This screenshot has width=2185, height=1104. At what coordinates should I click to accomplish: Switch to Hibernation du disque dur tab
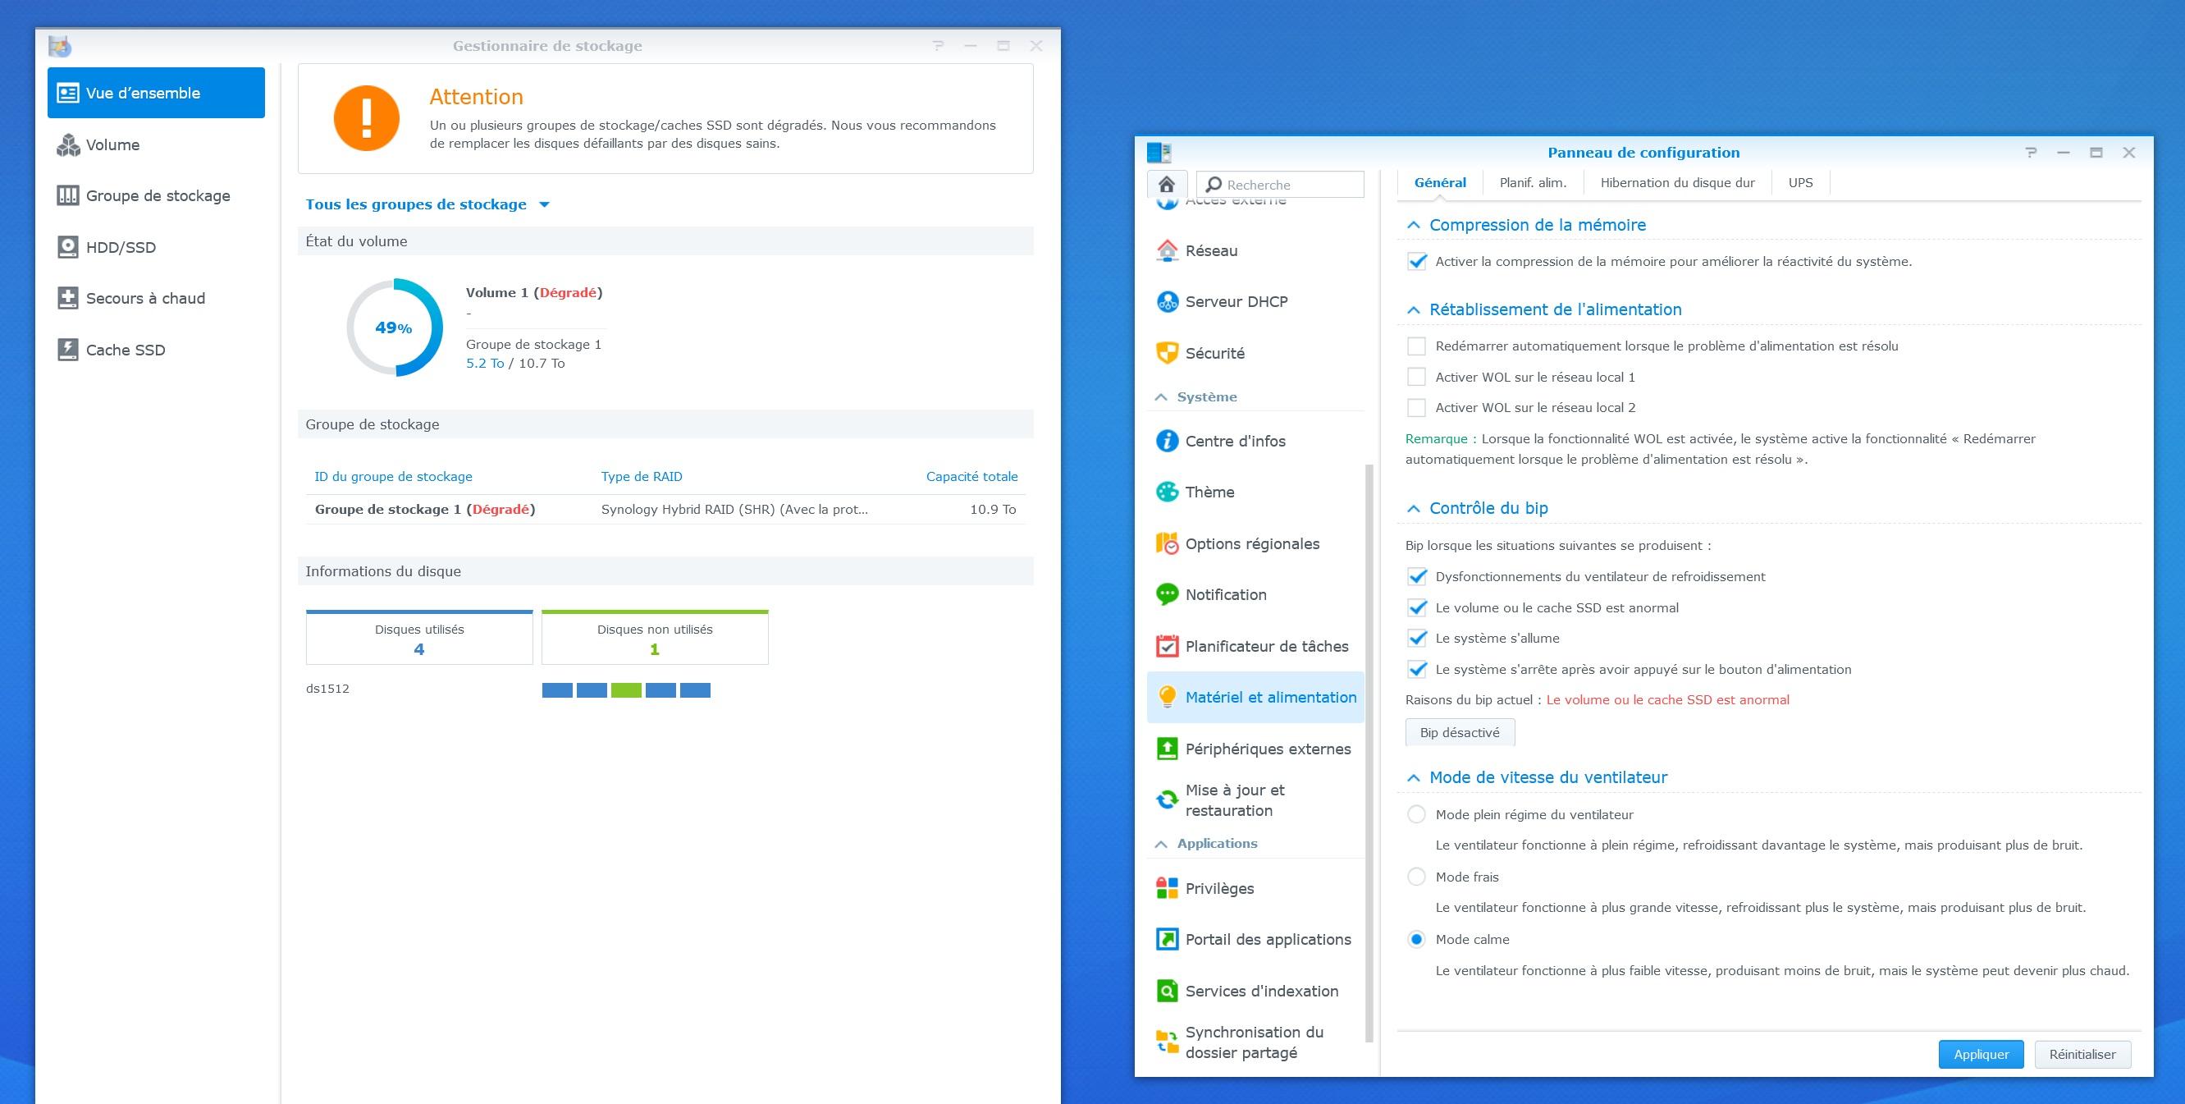point(1677,182)
